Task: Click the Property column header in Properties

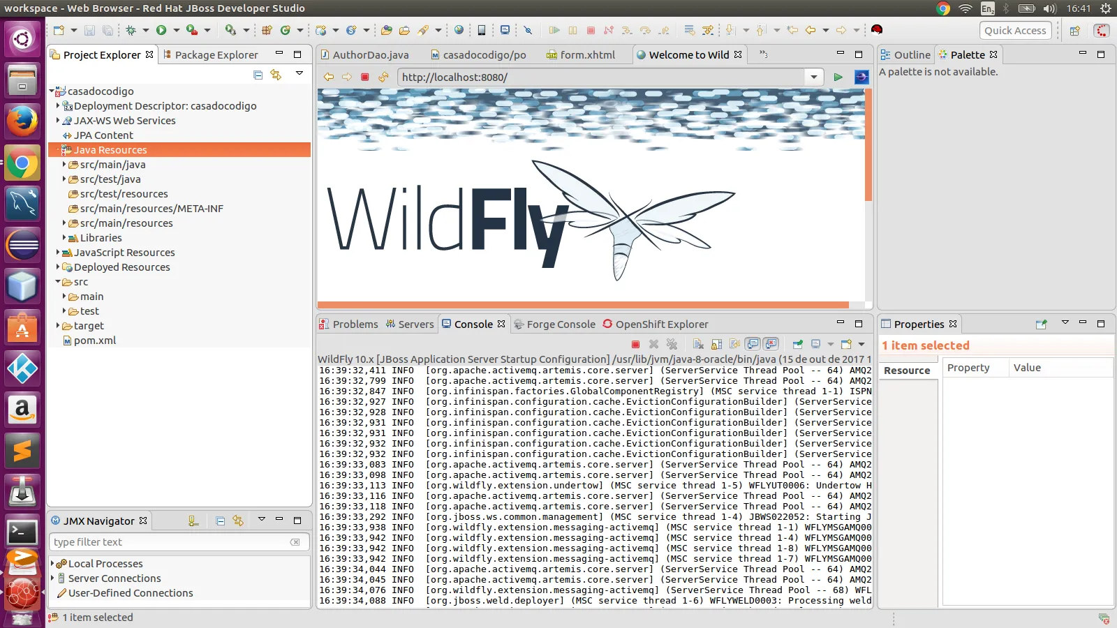Action: (975, 368)
